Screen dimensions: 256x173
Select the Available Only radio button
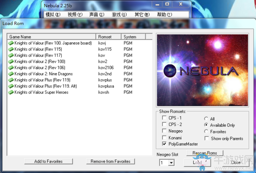point(206,125)
